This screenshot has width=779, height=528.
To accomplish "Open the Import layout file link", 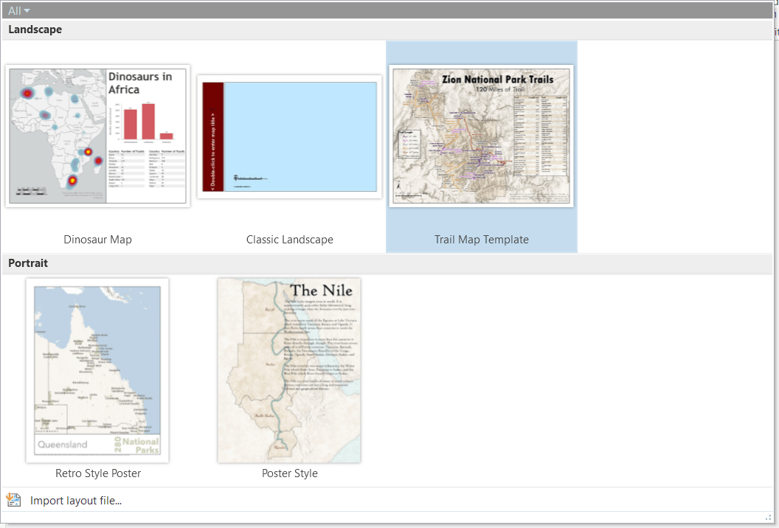I will [x=76, y=500].
